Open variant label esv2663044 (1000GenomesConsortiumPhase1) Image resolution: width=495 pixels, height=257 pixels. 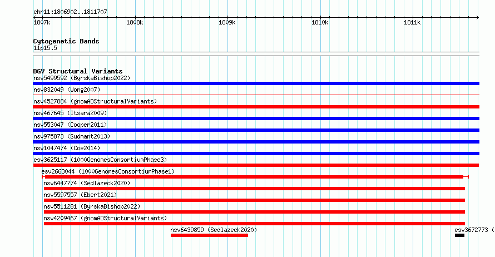(x=108, y=171)
